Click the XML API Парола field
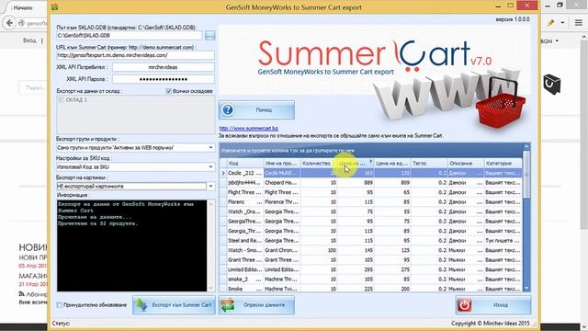The image size is (588, 331). point(164,79)
